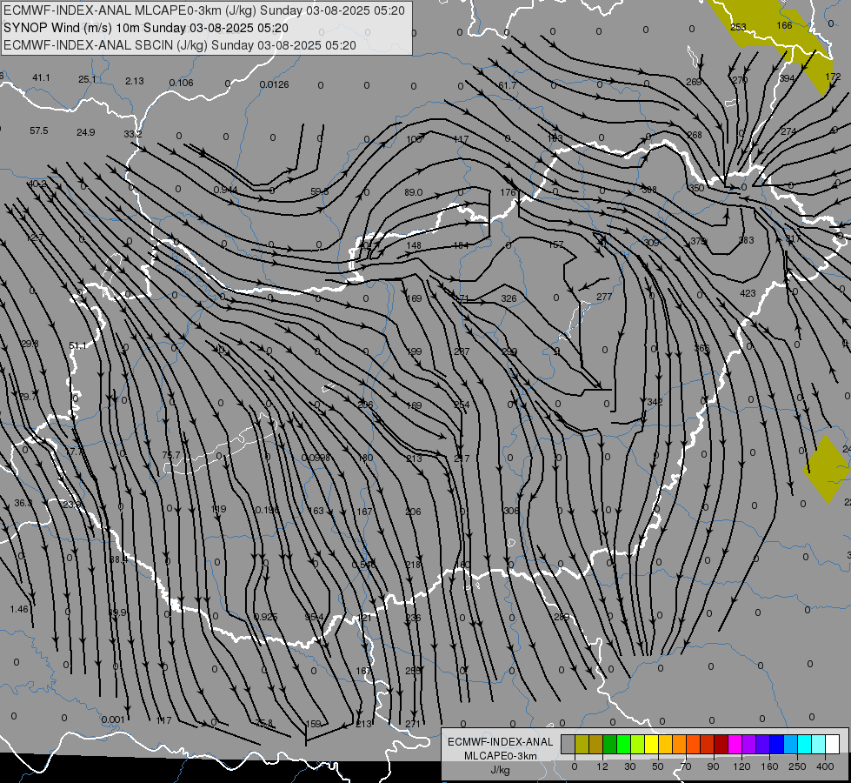Click the map value 41.1
This screenshot has height=783, width=851.
coord(41,77)
